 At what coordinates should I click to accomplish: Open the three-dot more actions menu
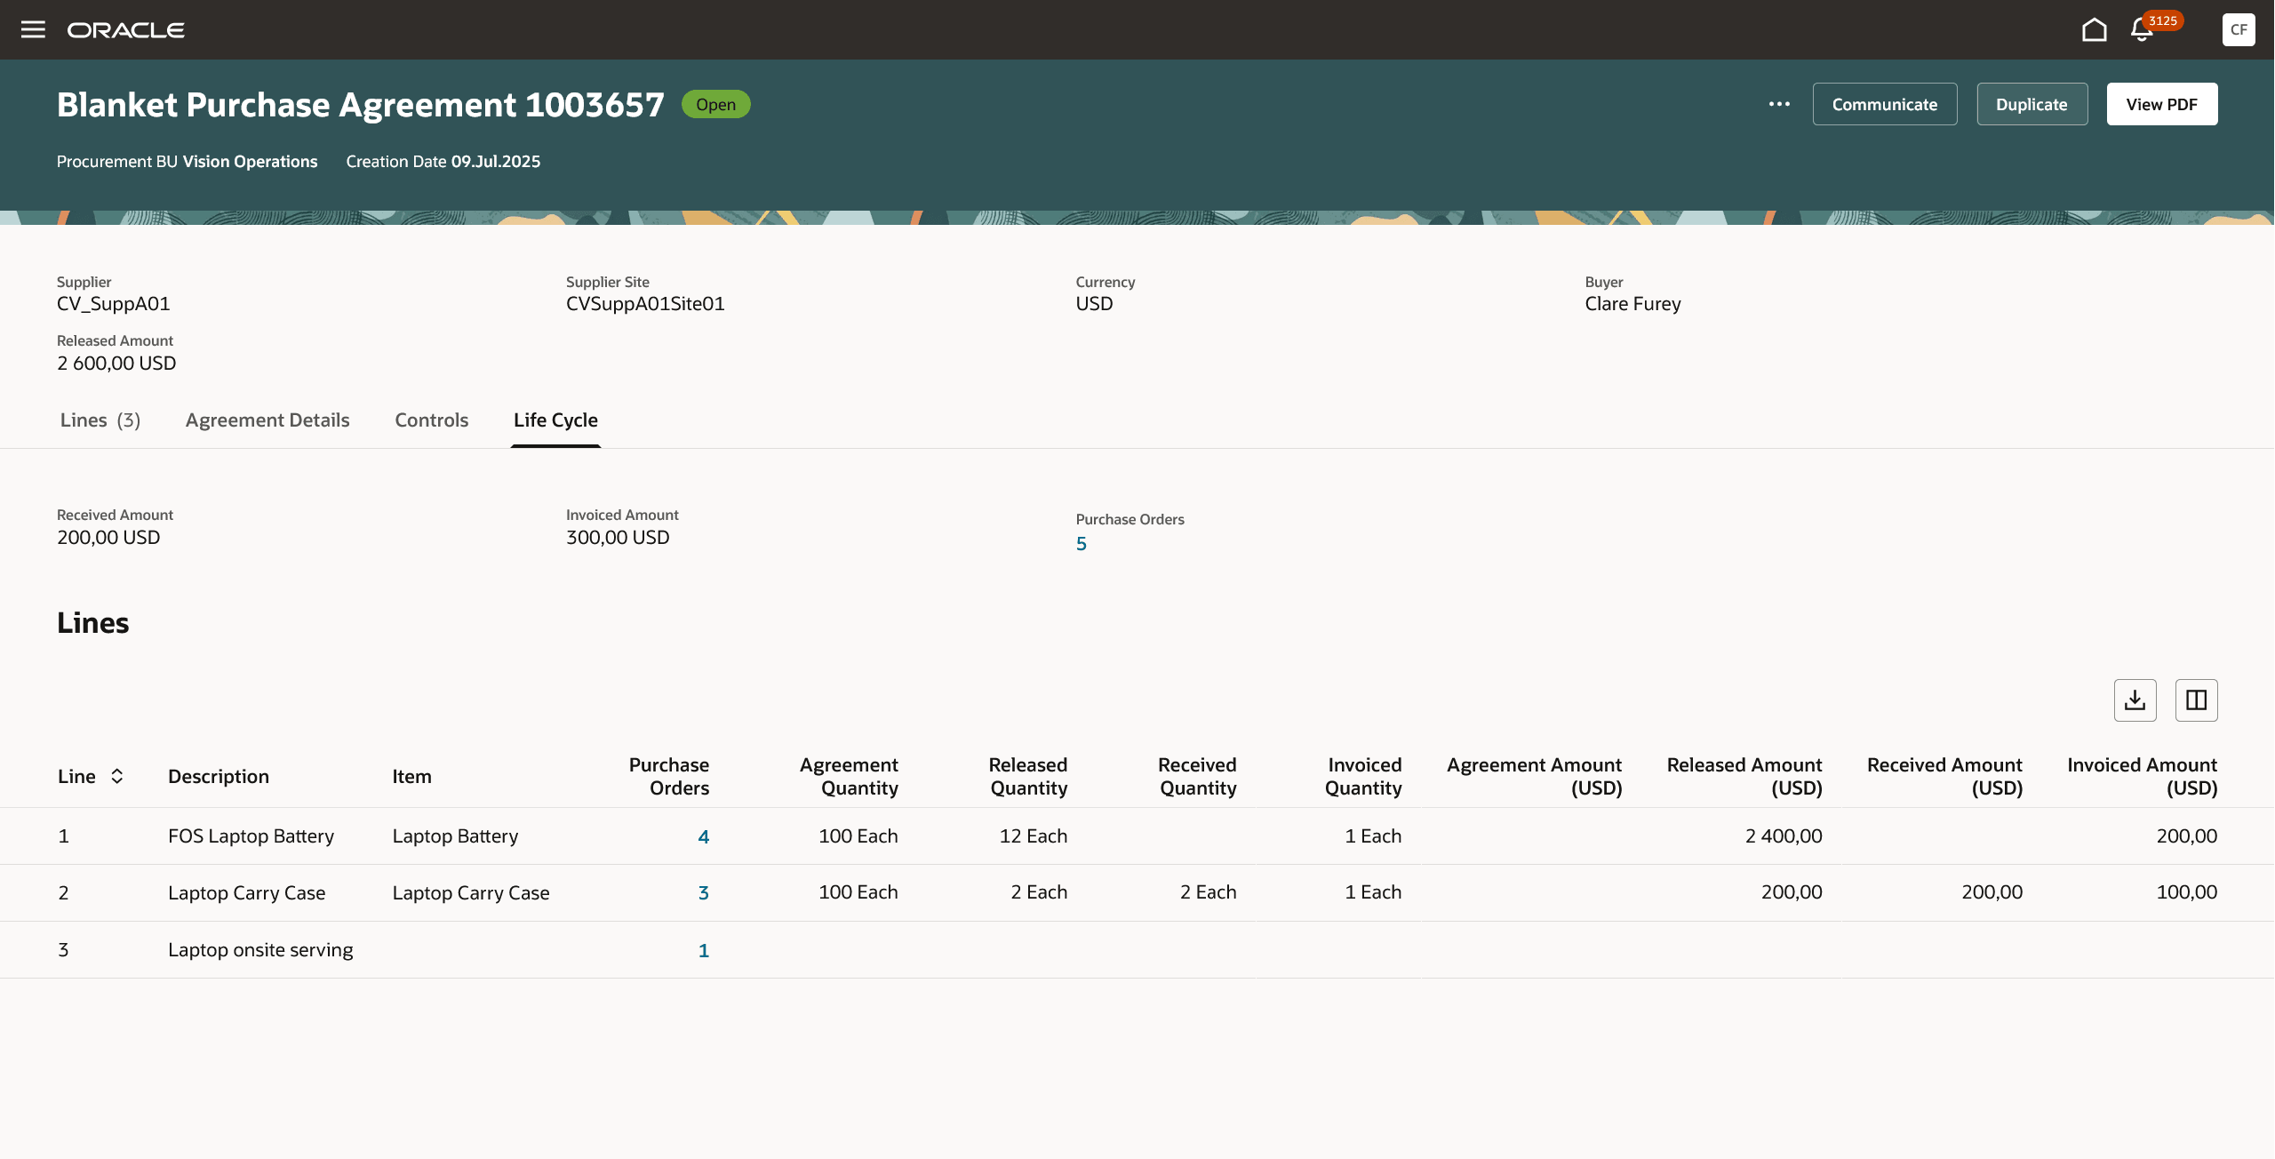1779,104
